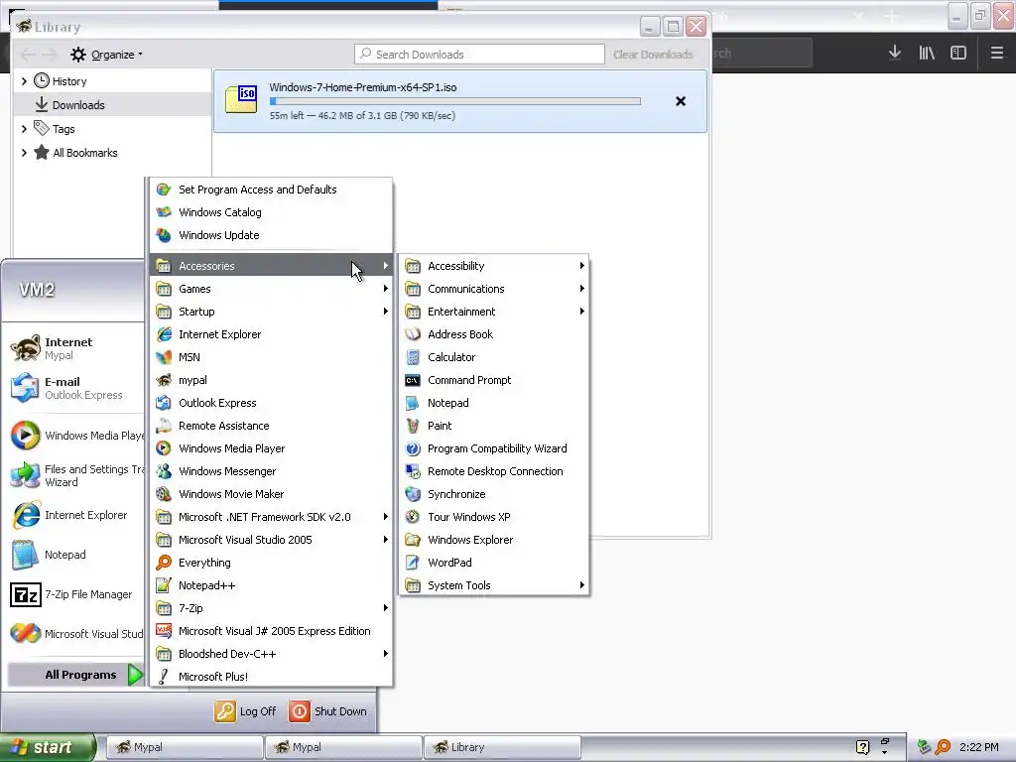
Task: Open pinned Internet Mypal shortcut
Action: [x=72, y=348]
